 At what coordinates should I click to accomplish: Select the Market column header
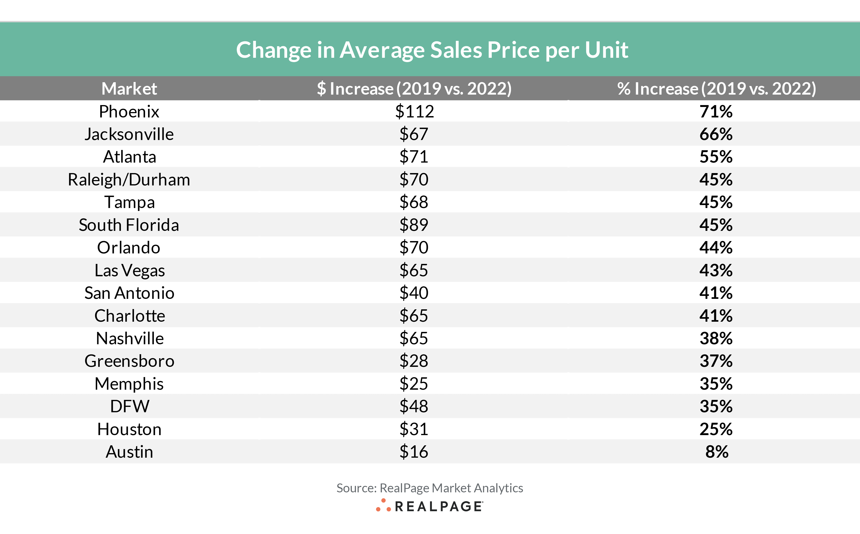129,88
